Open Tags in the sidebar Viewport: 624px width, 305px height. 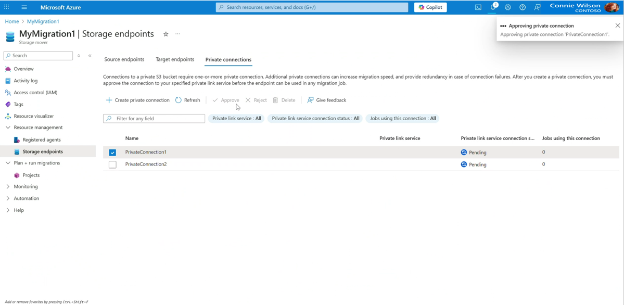[18, 104]
